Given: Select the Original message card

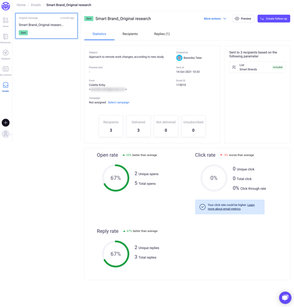Looking at the screenshot, I should (46, 26).
